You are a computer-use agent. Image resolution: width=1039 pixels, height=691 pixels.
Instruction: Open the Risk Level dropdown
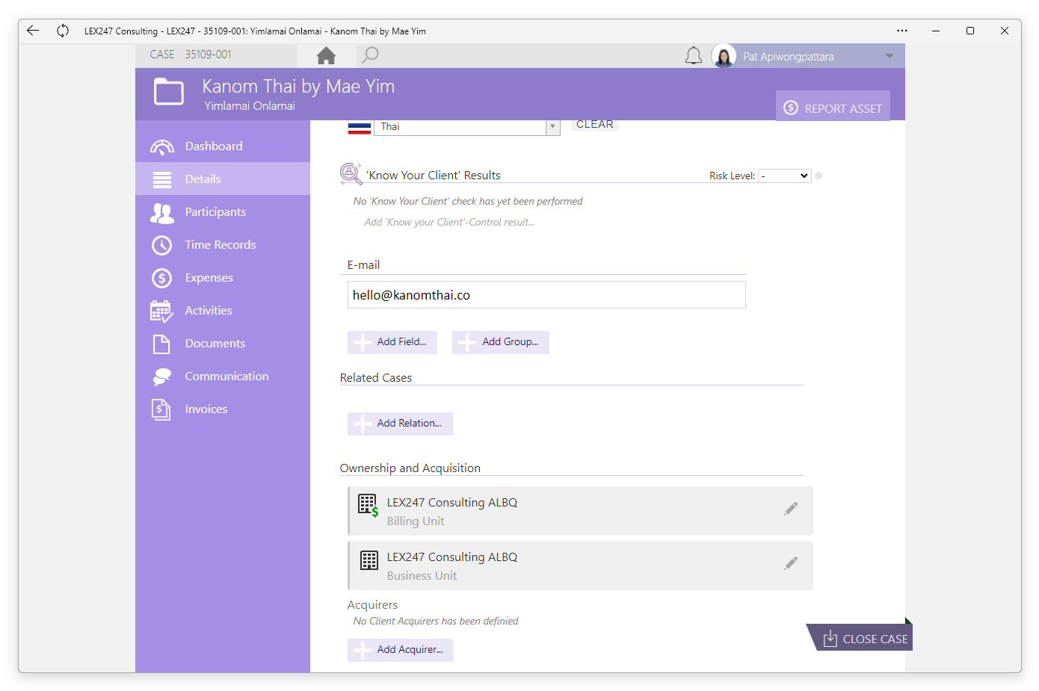coord(784,176)
